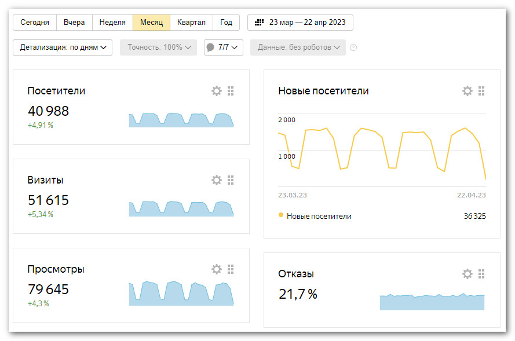This screenshot has width=515, height=341.
Task: Select the Сегодня period tab
Action: coord(35,23)
